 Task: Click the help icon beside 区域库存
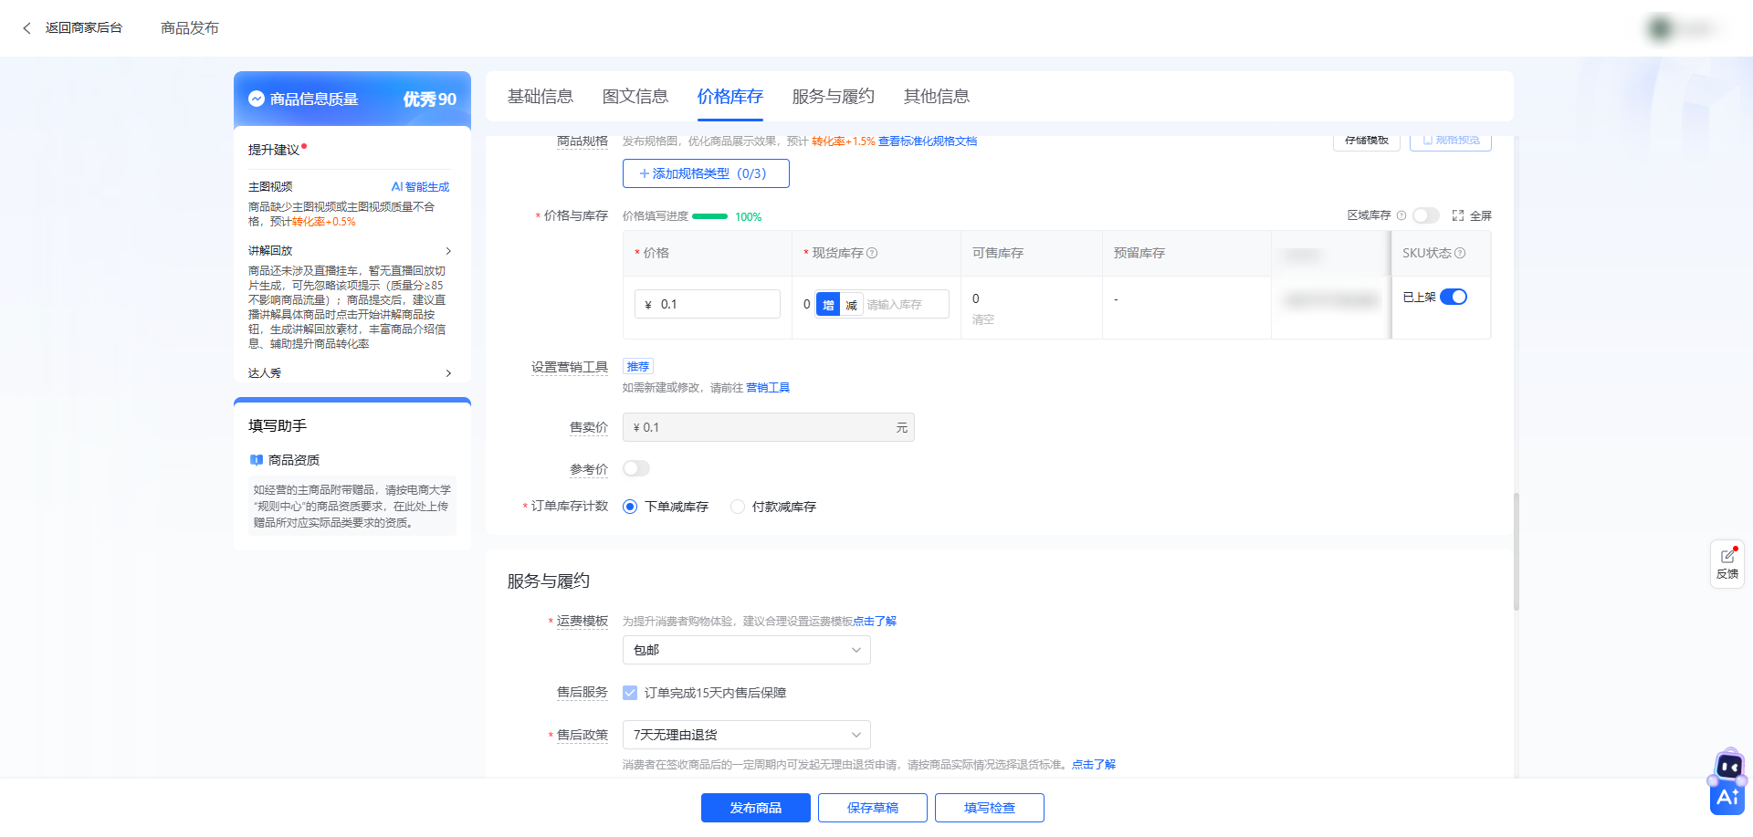[x=1401, y=215]
